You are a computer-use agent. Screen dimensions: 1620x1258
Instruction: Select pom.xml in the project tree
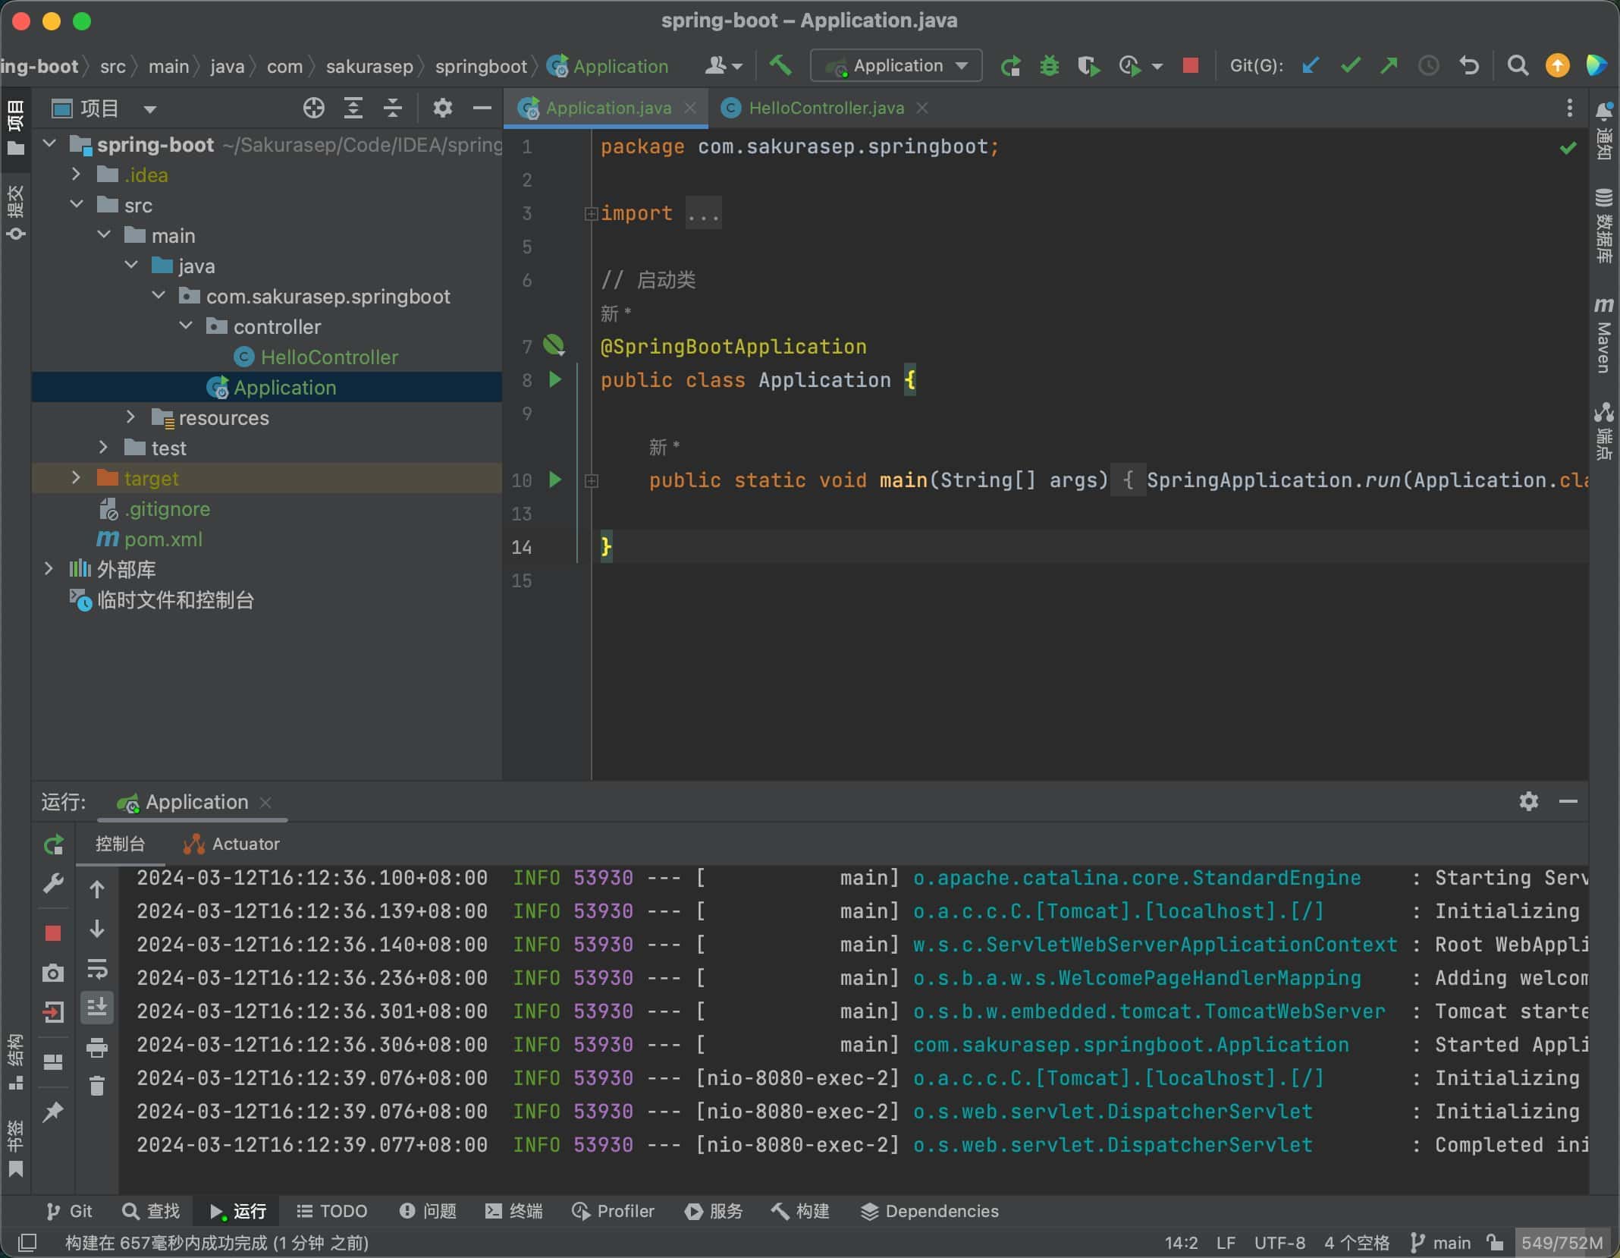pyautogui.click(x=163, y=539)
